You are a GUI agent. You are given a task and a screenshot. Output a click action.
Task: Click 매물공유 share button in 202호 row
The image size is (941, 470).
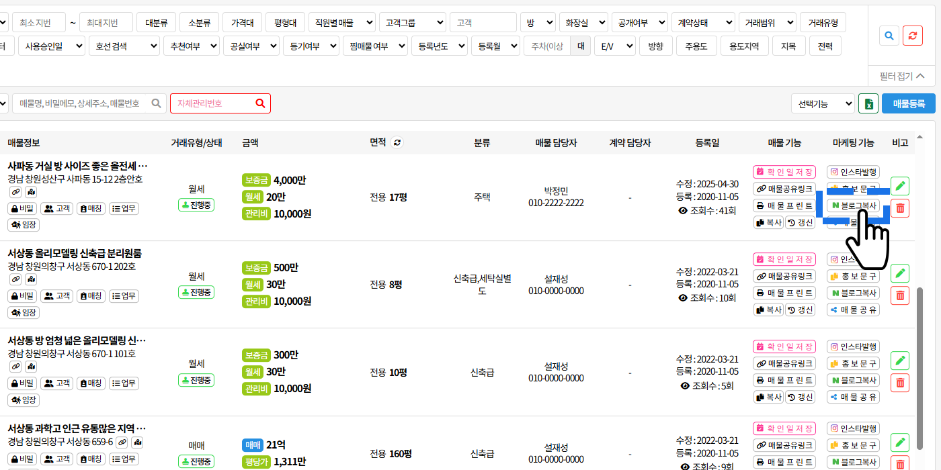pyautogui.click(x=853, y=310)
